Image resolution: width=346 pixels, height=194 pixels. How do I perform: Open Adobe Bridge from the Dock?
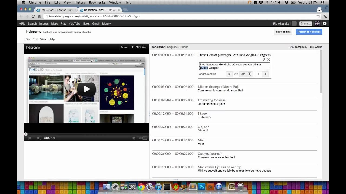[210, 186]
